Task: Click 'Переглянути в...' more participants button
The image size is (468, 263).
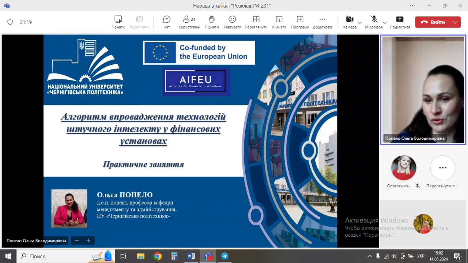Action: click(x=442, y=168)
